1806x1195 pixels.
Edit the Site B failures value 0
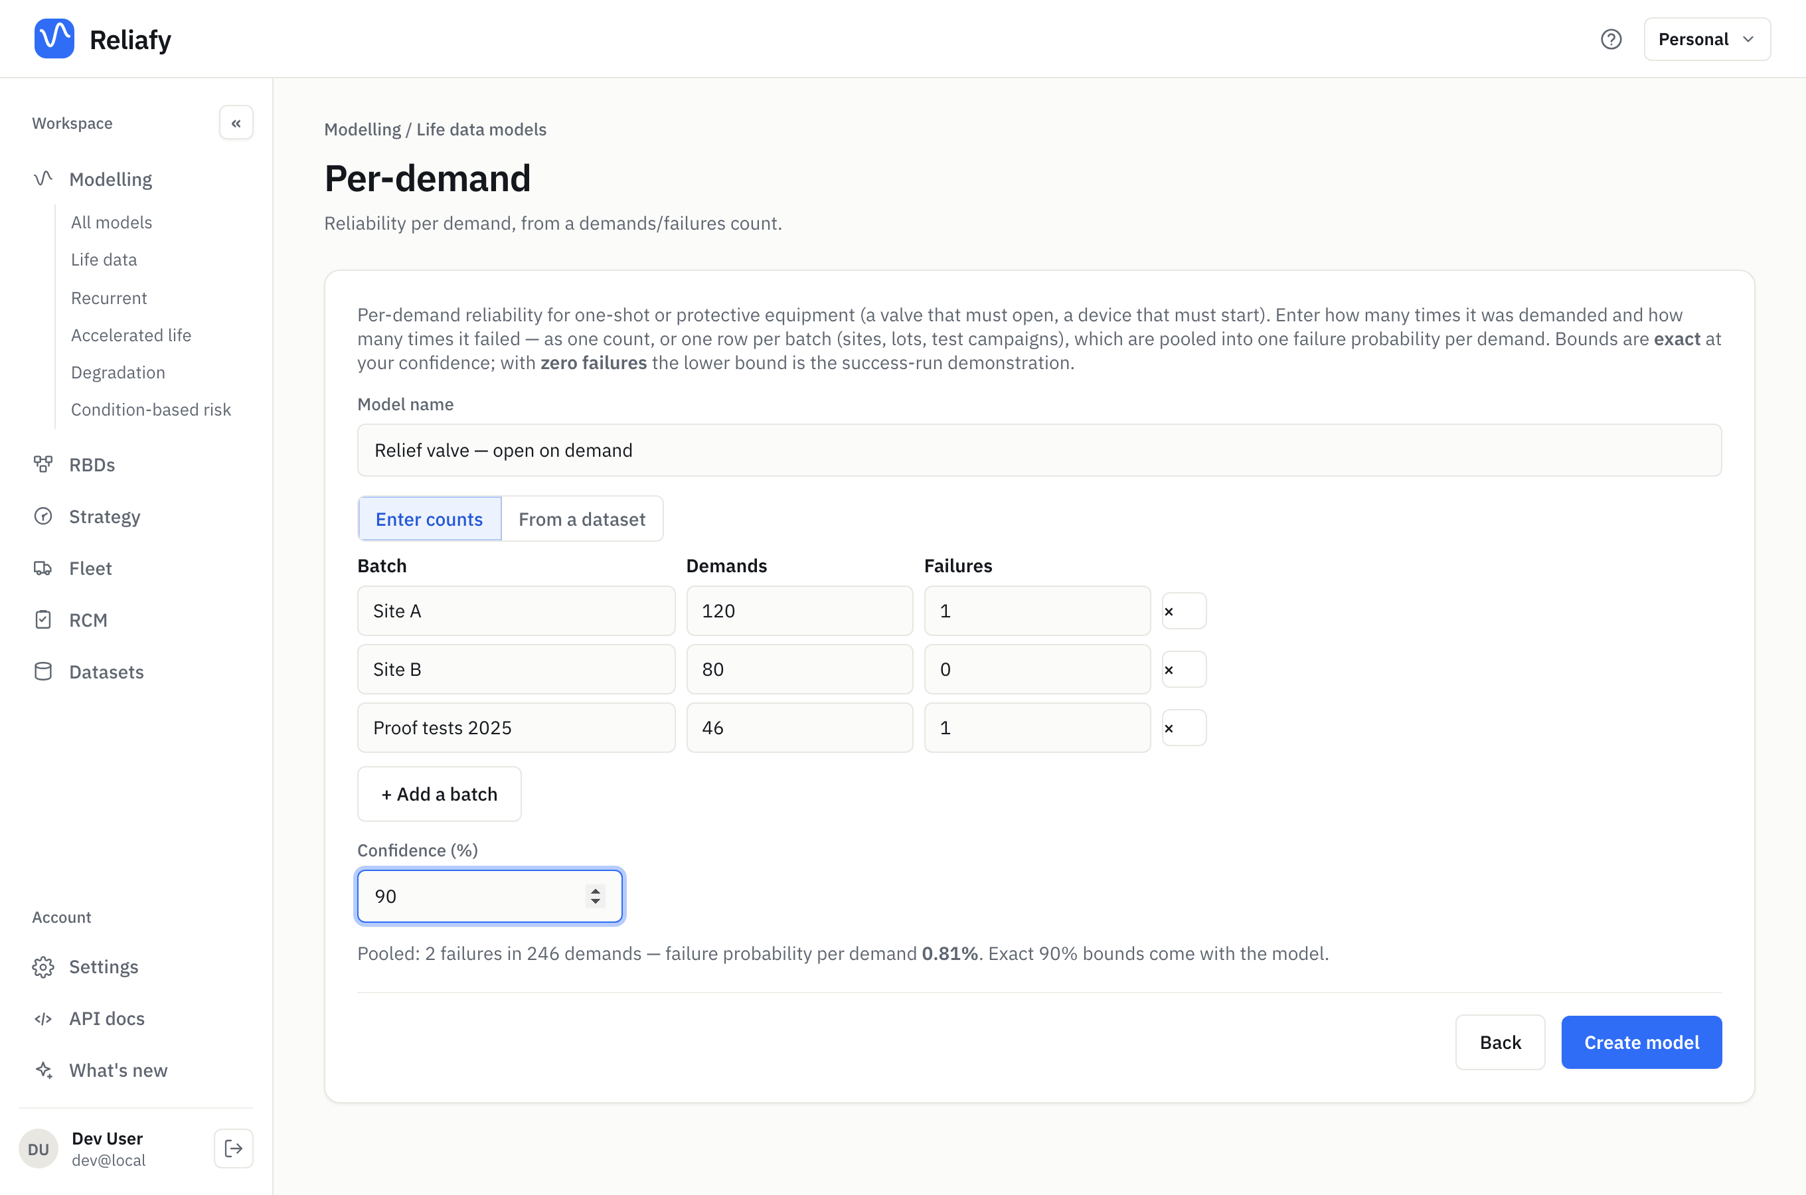[1037, 669]
